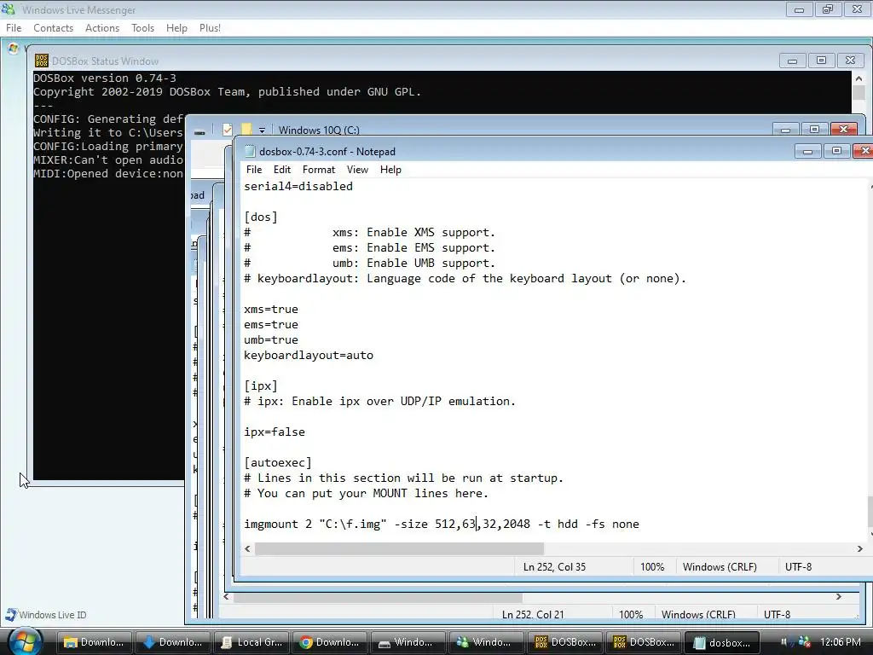
Task: Click Windows (CRLF) status in front Notepad
Action: point(720,567)
